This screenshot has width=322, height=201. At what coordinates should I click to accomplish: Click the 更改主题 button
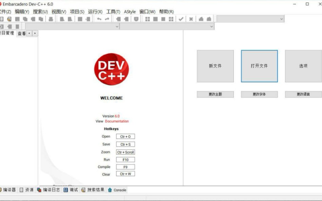click(215, 94)
